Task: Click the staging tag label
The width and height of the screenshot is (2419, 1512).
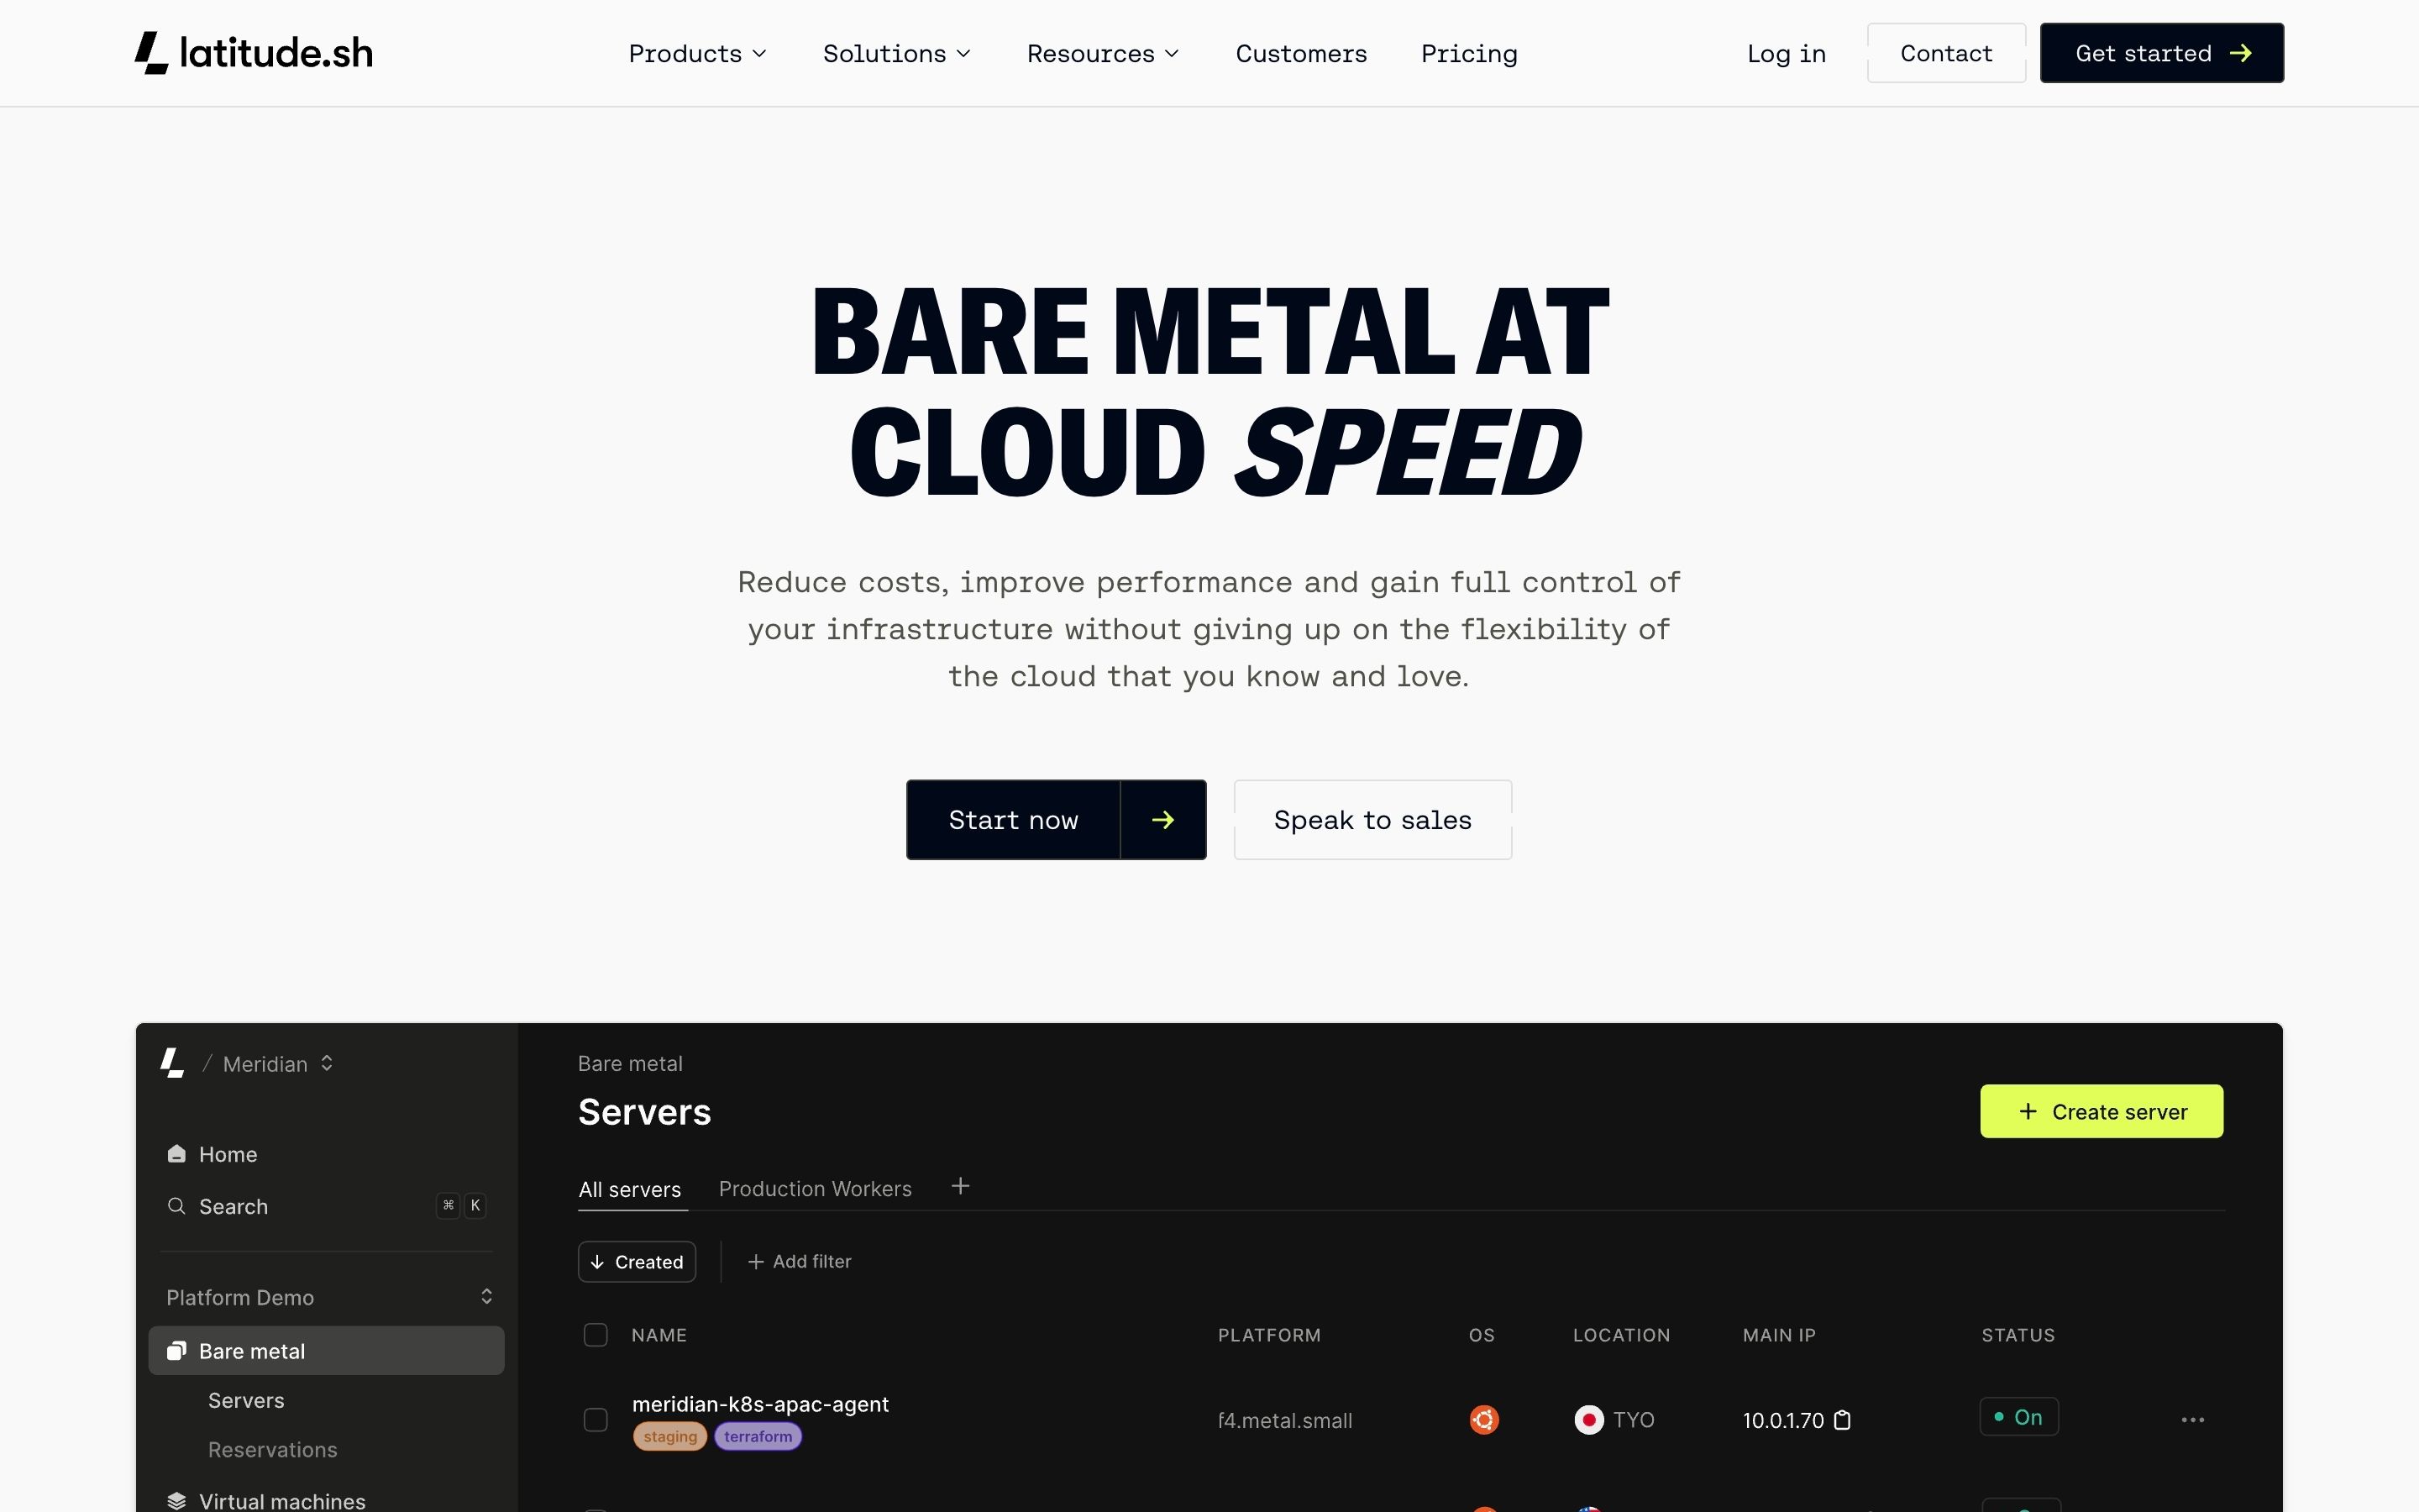Action: (x=669, y=1437)
